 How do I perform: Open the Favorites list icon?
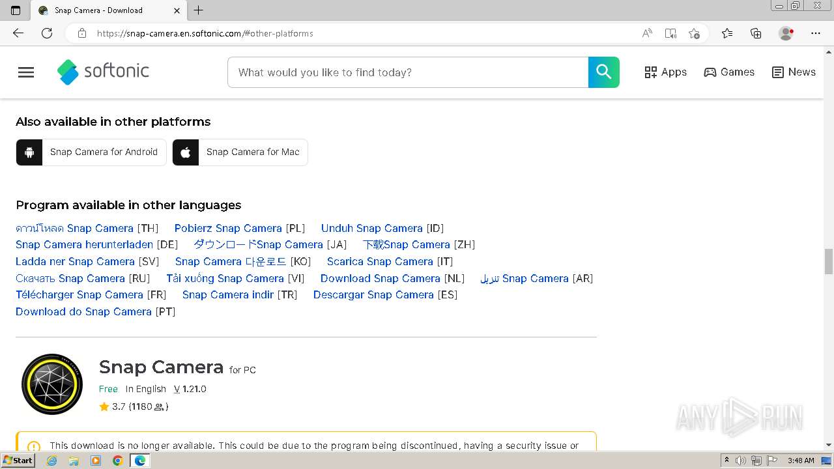point(727,33)
